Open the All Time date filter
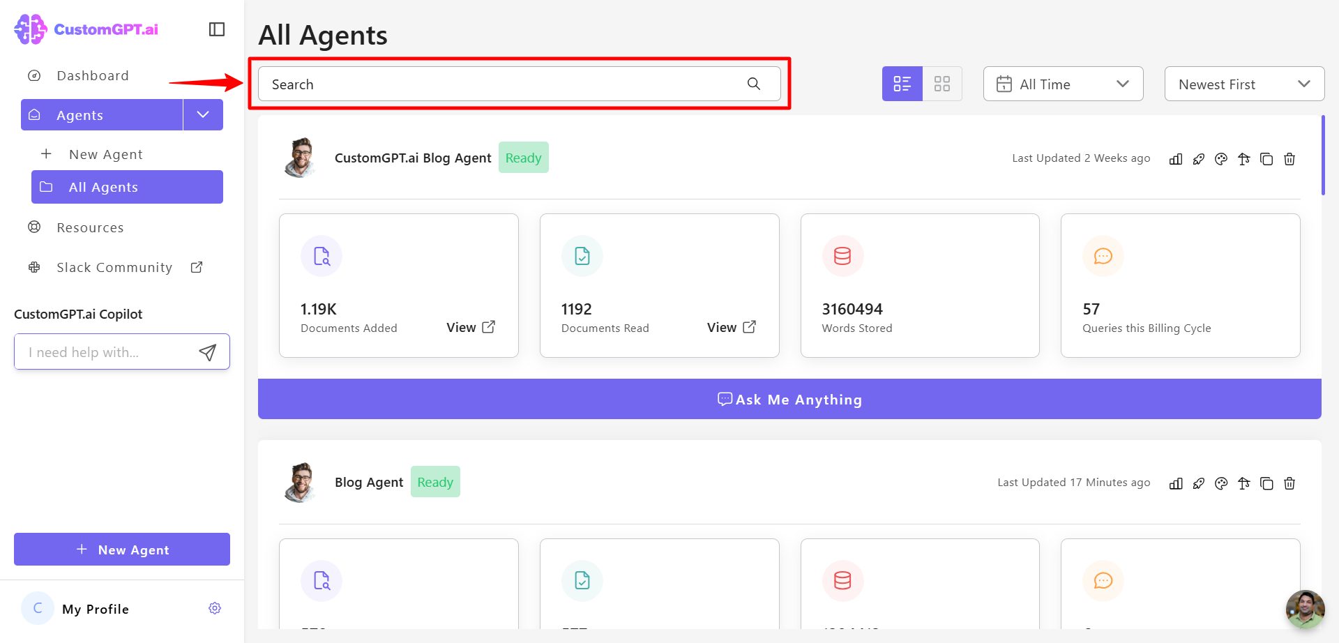Screen dimensions: 1339x643 (x=1063, y=84)
